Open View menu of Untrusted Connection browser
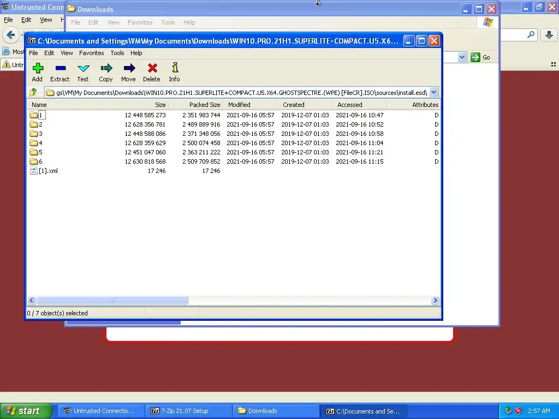559x419 pixels. (46, 20)
